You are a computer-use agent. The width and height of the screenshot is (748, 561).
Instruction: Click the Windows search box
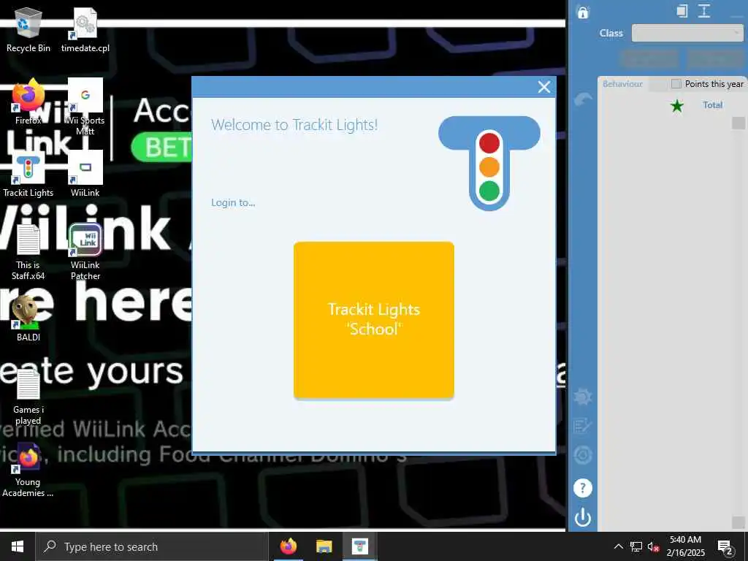152,546
